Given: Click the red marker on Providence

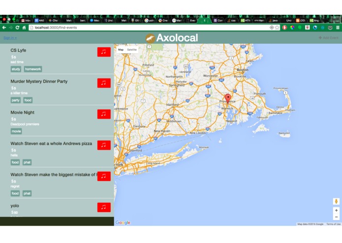Looking at the screenshot, I should click(x=228, y=98).
